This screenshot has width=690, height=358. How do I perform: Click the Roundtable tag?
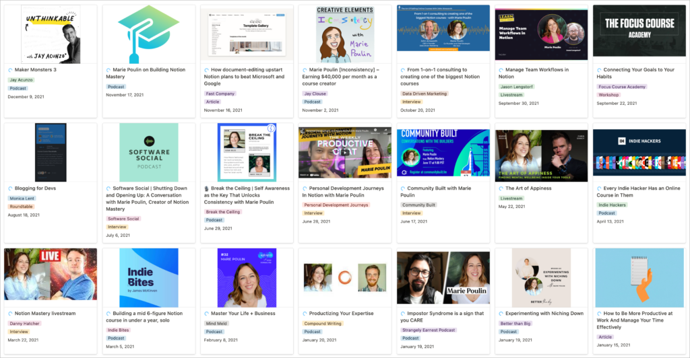click(21, 207)
